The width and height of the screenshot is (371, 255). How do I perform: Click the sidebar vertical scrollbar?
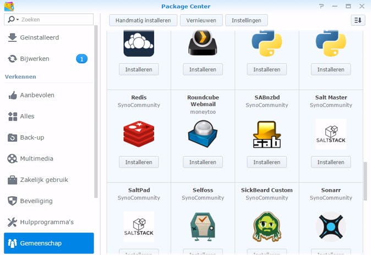tap(96, 112)
